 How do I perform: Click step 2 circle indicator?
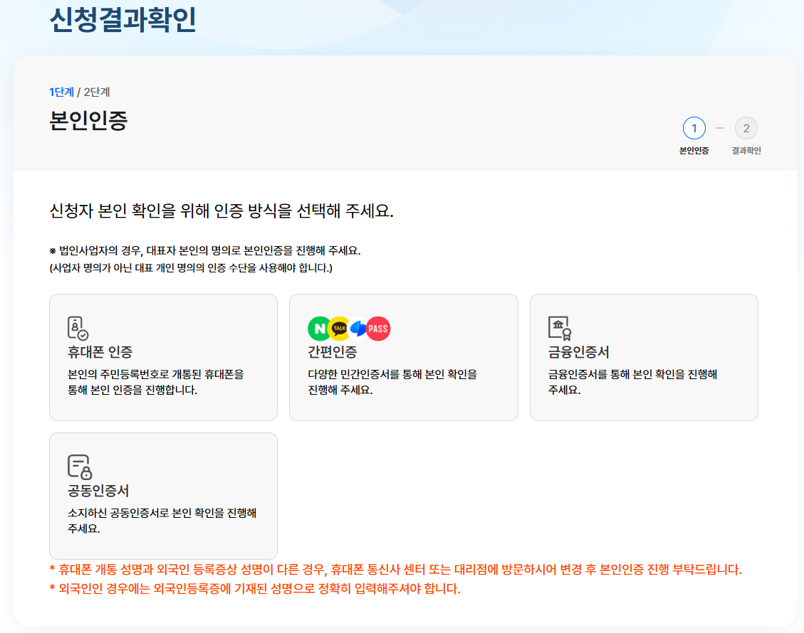[x=746, y=128]
